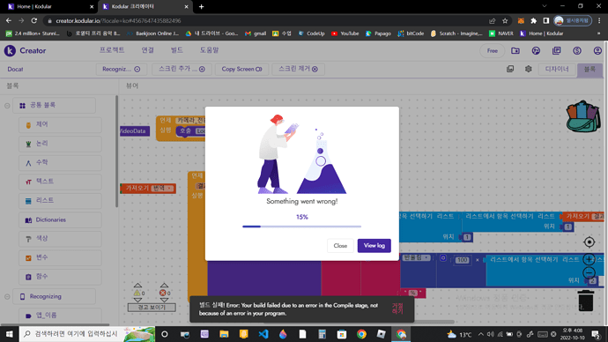The image size is (608, 342).
Task: Click the Kodular Creator logo icon
Action: click(10, 50)
